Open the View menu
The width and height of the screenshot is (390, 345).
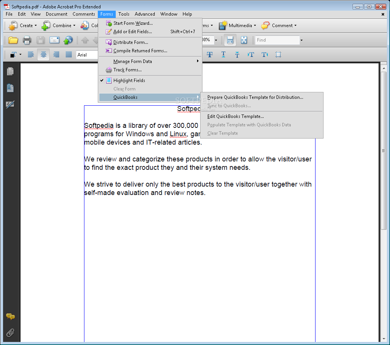coord(36,14)
